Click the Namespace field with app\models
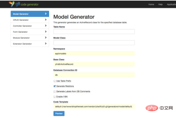Image resolution: width=176 pixels, height=118 pixels. pos(94,53)
